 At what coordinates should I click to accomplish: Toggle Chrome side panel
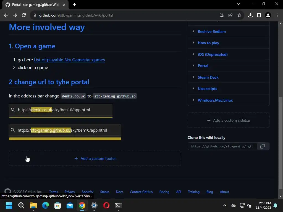coord(259,15)
